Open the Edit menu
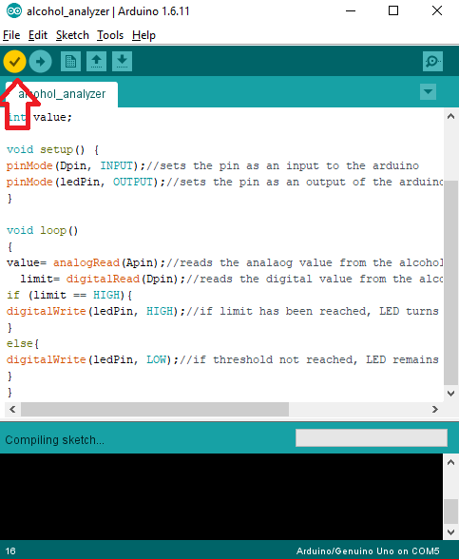The width and height of the screenshot is (459, 560). click(x=38, y=35)
